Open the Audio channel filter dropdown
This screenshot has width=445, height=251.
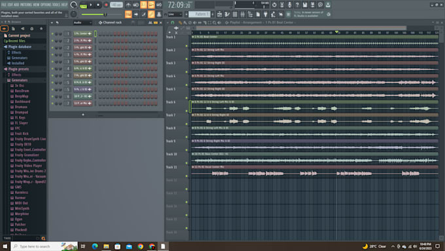point(82,22)
